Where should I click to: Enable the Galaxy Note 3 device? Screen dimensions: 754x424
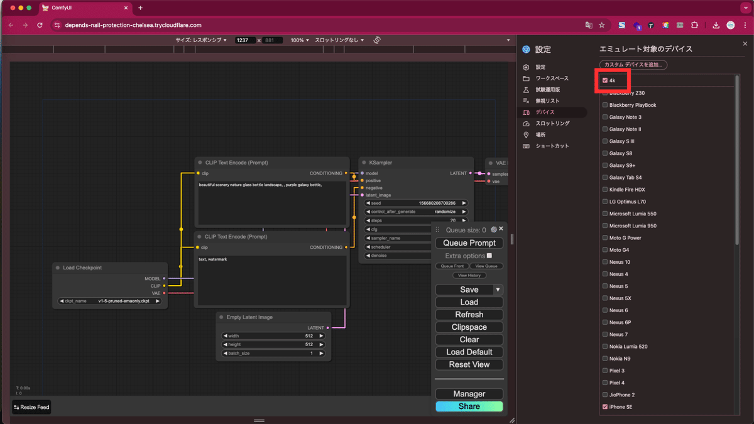click(x=605, y=117)
